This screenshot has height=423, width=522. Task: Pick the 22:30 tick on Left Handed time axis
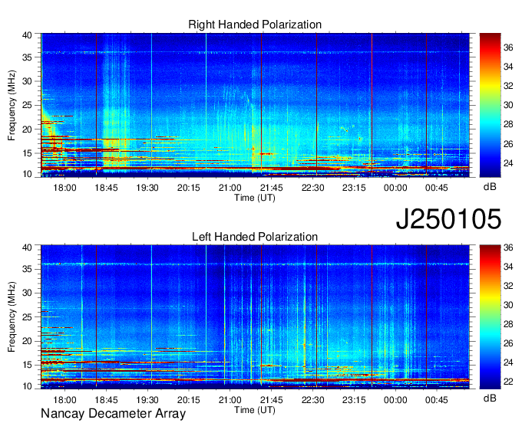click(x=313, y=400)
